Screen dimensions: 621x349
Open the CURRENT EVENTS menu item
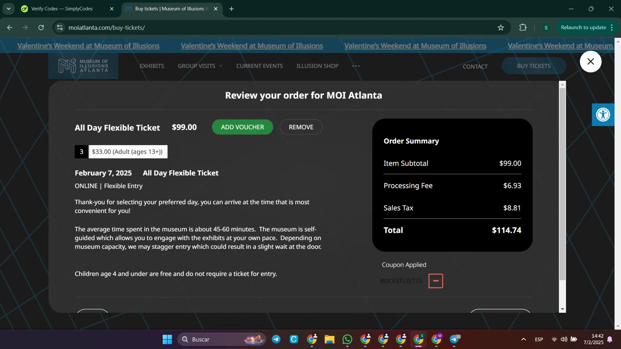coord(260,66)
